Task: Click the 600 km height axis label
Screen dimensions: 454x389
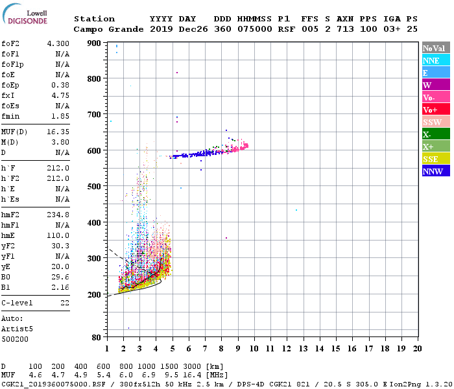Action: click(94, 151)
